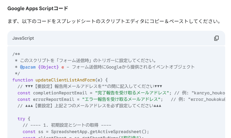Image resolution: width=231 pixels, height=138 pixels.
Task: Click the try keyword
Action: (x=21, y=119)
